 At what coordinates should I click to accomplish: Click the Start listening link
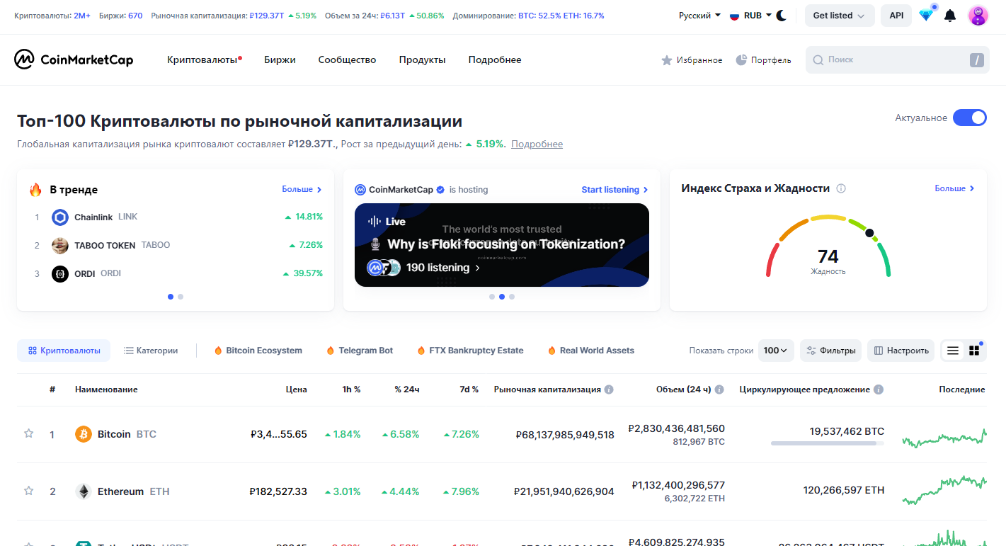click(x=610, y=189)
